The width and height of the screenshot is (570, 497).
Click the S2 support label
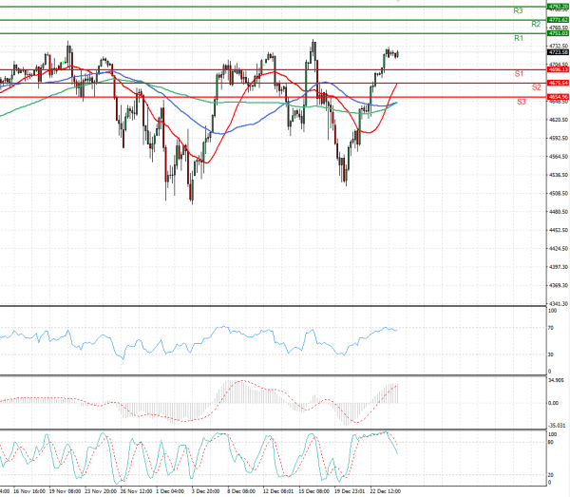[537, 87]
